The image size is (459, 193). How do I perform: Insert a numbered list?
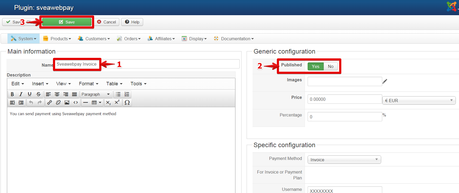point(127,94)
